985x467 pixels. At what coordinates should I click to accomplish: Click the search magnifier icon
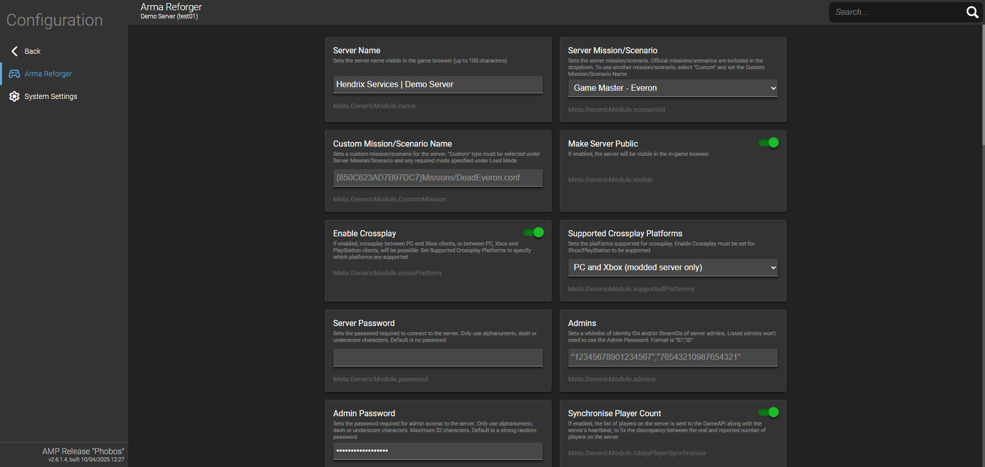[x=972, y=12]
